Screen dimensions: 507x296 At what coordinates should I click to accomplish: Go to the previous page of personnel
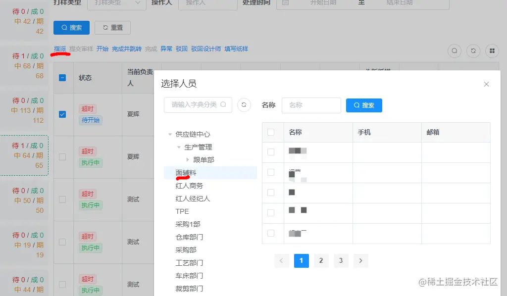click(x=281, y=261)
